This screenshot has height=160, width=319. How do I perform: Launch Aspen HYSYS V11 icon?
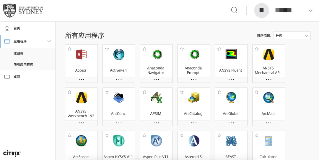(119, 141)
